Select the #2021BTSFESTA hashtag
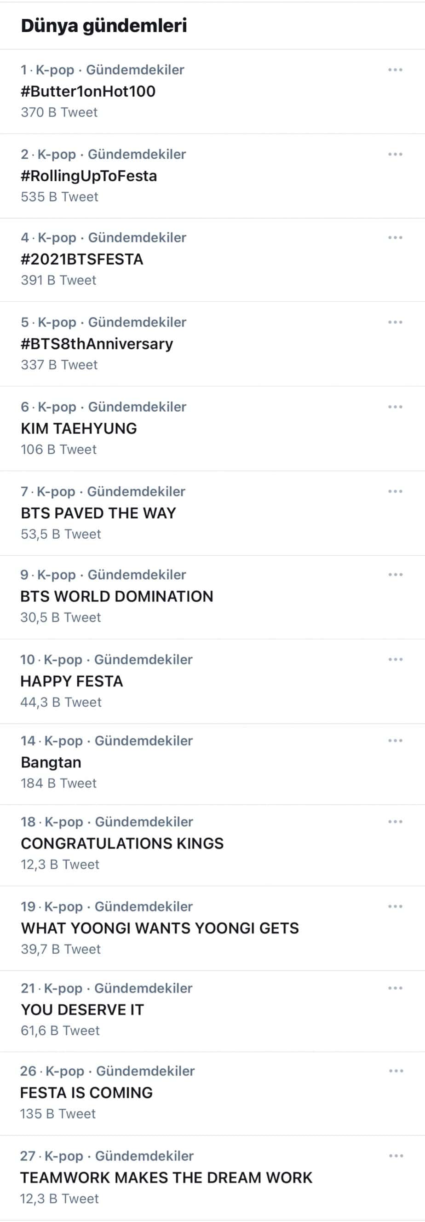 coord(82,259)
